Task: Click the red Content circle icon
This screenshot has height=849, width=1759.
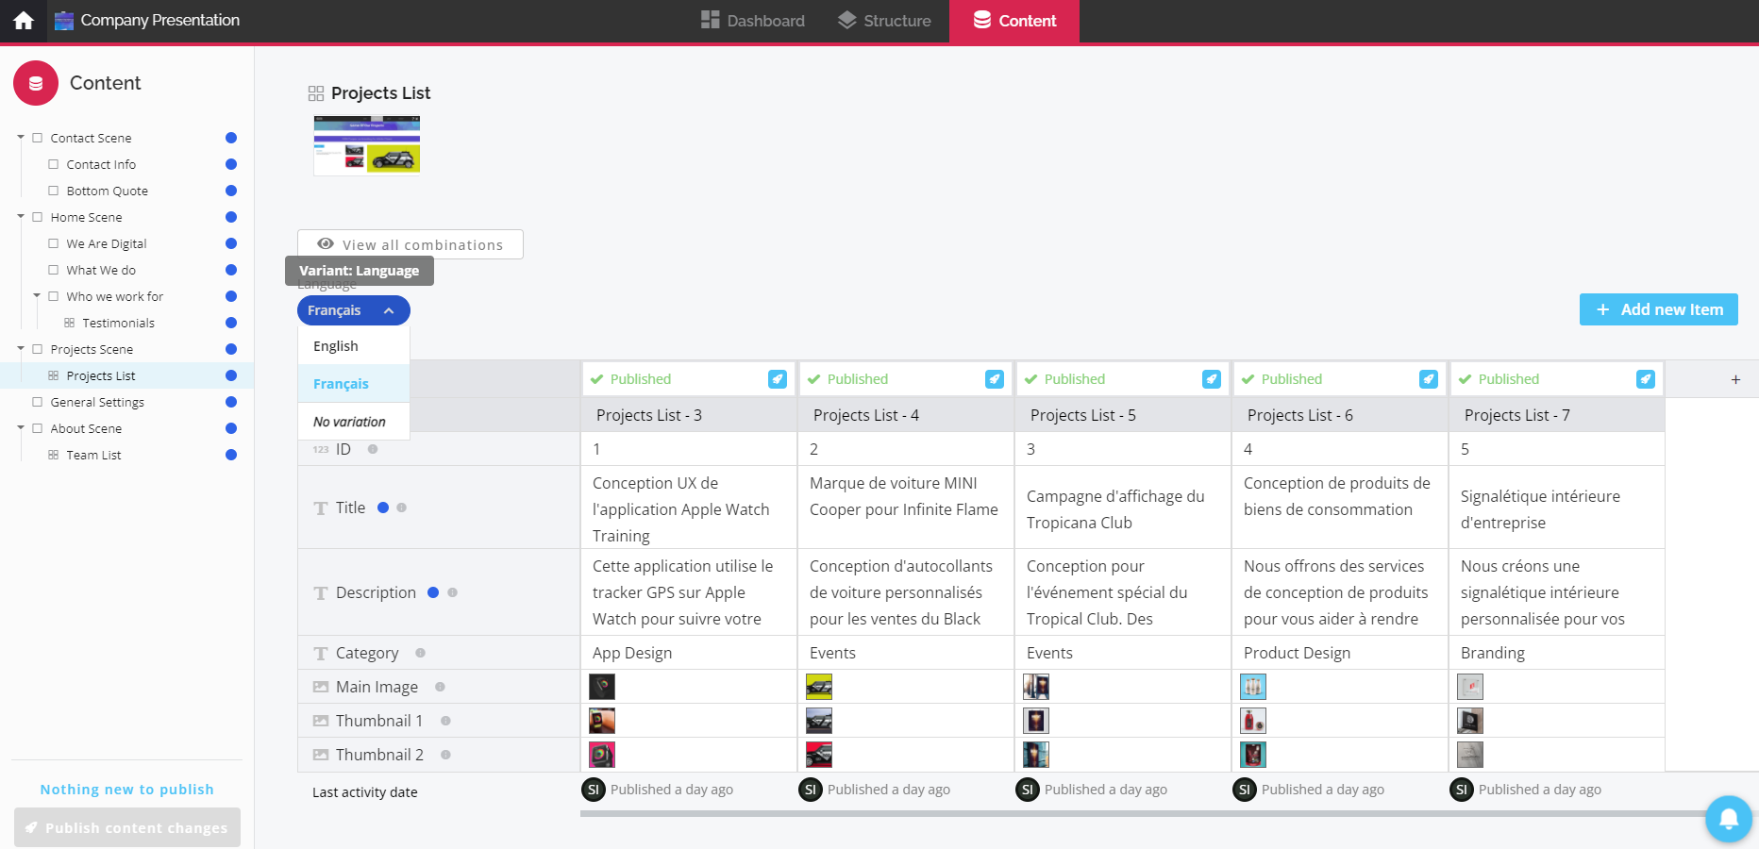Action: pyautogui.click(x=36, y=83)
